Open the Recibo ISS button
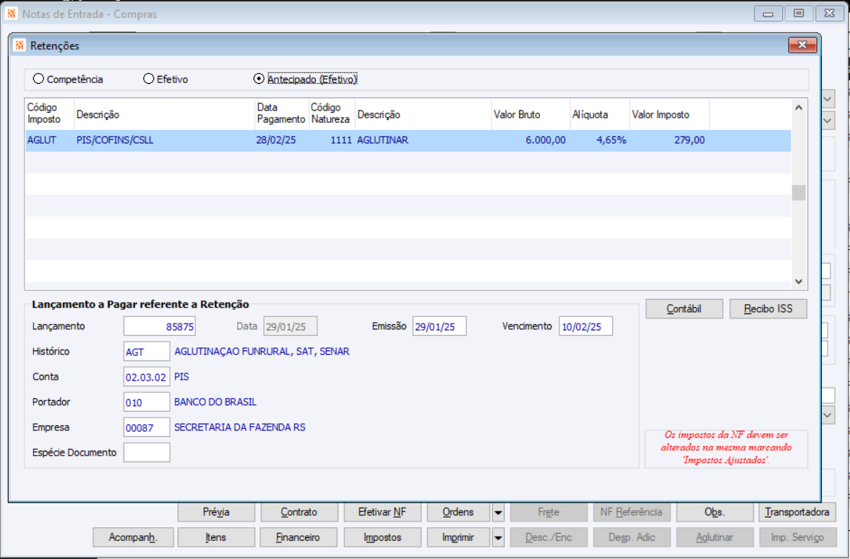This screenshot has height=559, width=850. pyautogui.click(x=768, y=309)
